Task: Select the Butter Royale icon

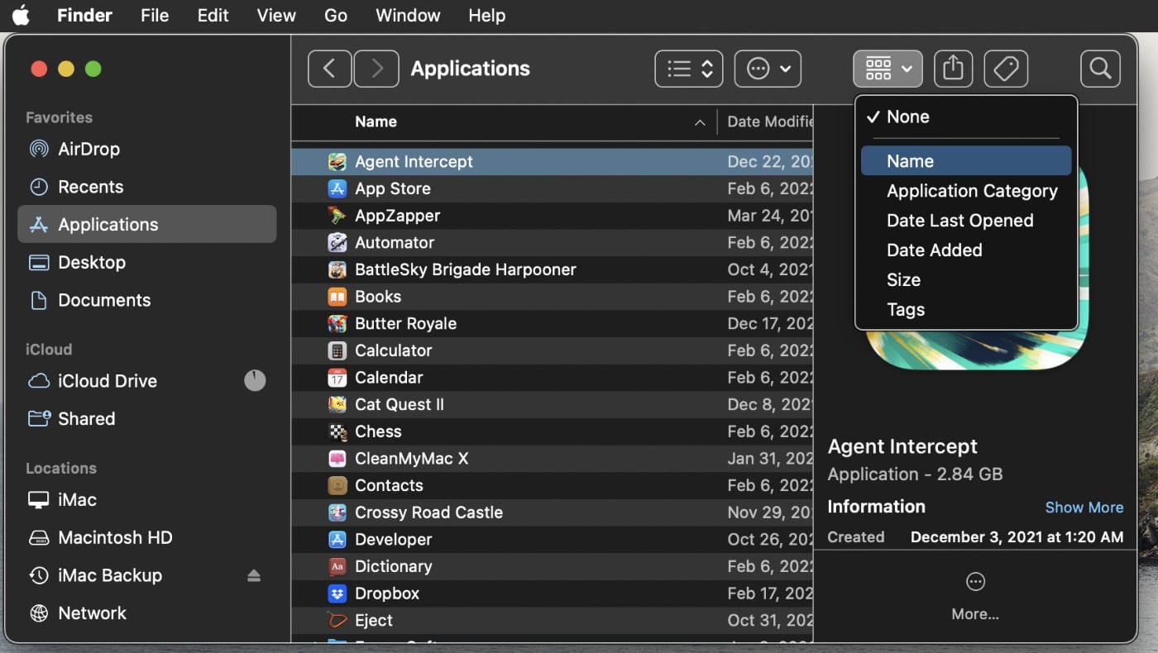Action: pos(337,323)
